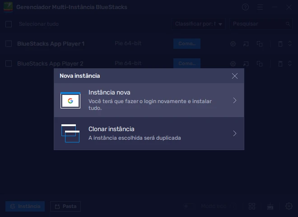This screenshot has width=298, height=217.
Task: Open the hamburger menu in title bar
Action: [260, 7]
